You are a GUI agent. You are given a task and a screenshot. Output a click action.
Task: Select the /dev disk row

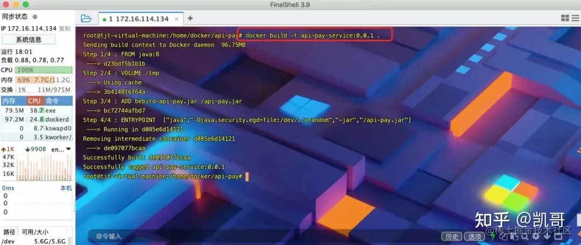pos(34,241)
